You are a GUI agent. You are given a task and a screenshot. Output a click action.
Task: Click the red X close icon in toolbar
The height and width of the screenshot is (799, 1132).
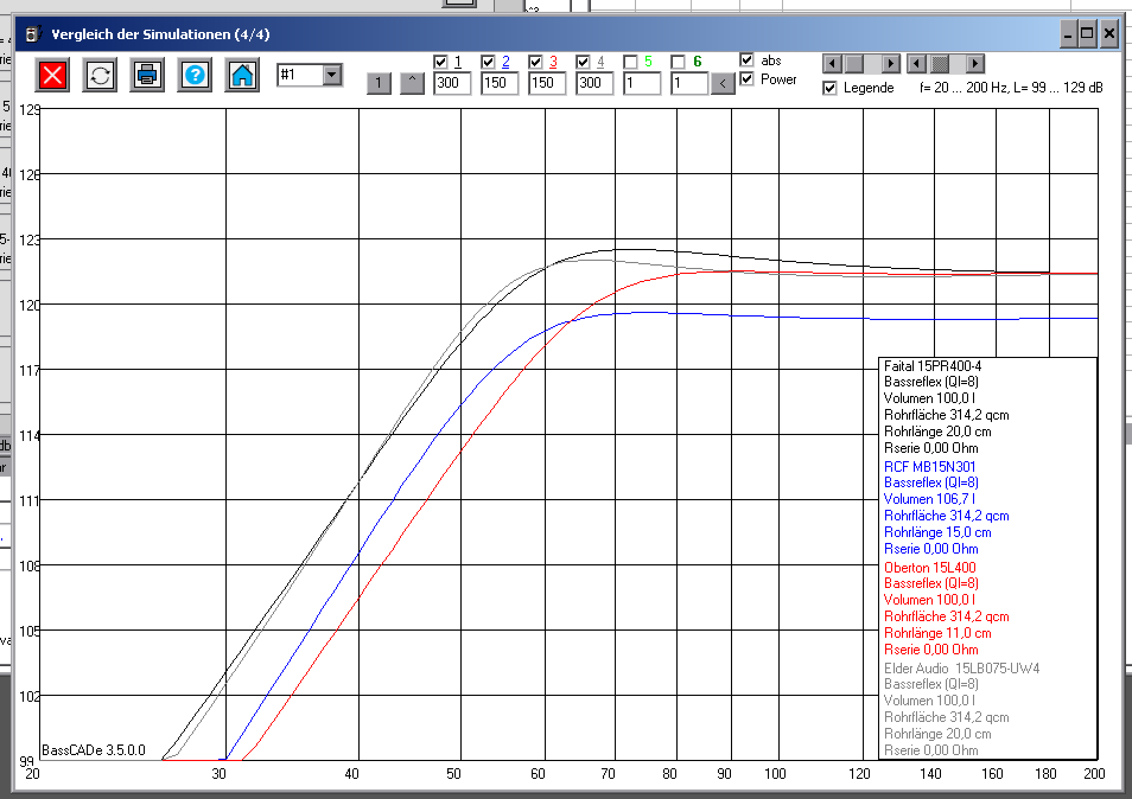(x=52, y=75)
